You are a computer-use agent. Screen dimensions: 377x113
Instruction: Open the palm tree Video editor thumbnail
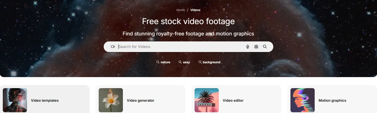click(x=207, y=100)
